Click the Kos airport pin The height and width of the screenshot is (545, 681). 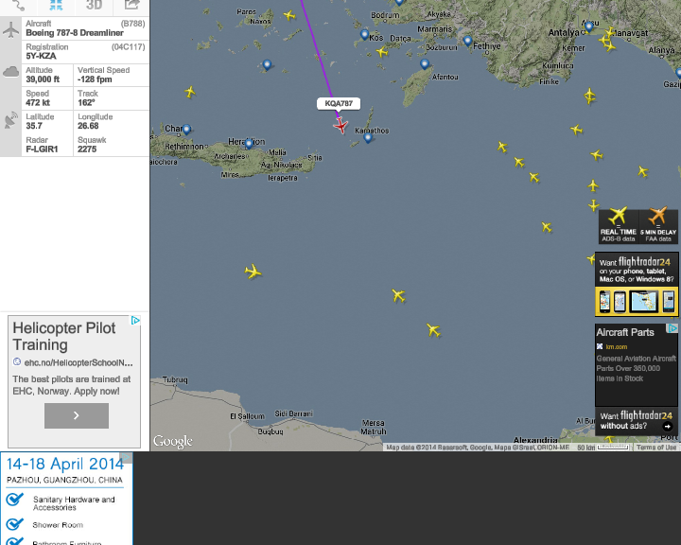coord(364,34)
